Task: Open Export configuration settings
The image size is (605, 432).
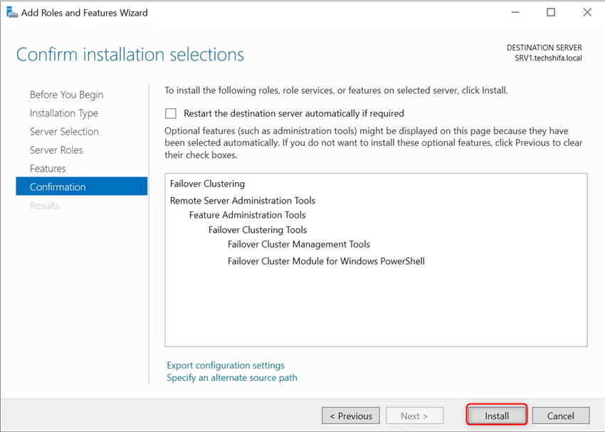Action: pyautogui.click(x=225, y=364)
